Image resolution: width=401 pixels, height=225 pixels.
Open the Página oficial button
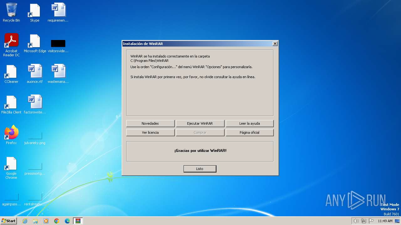[250, 132]
